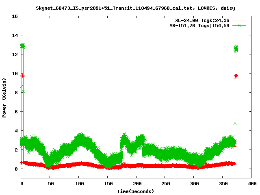Image resolution: width=260 pixels, height=195 pixels.
Task: Click the x-axis tick label 100
Action: [80, 184]
